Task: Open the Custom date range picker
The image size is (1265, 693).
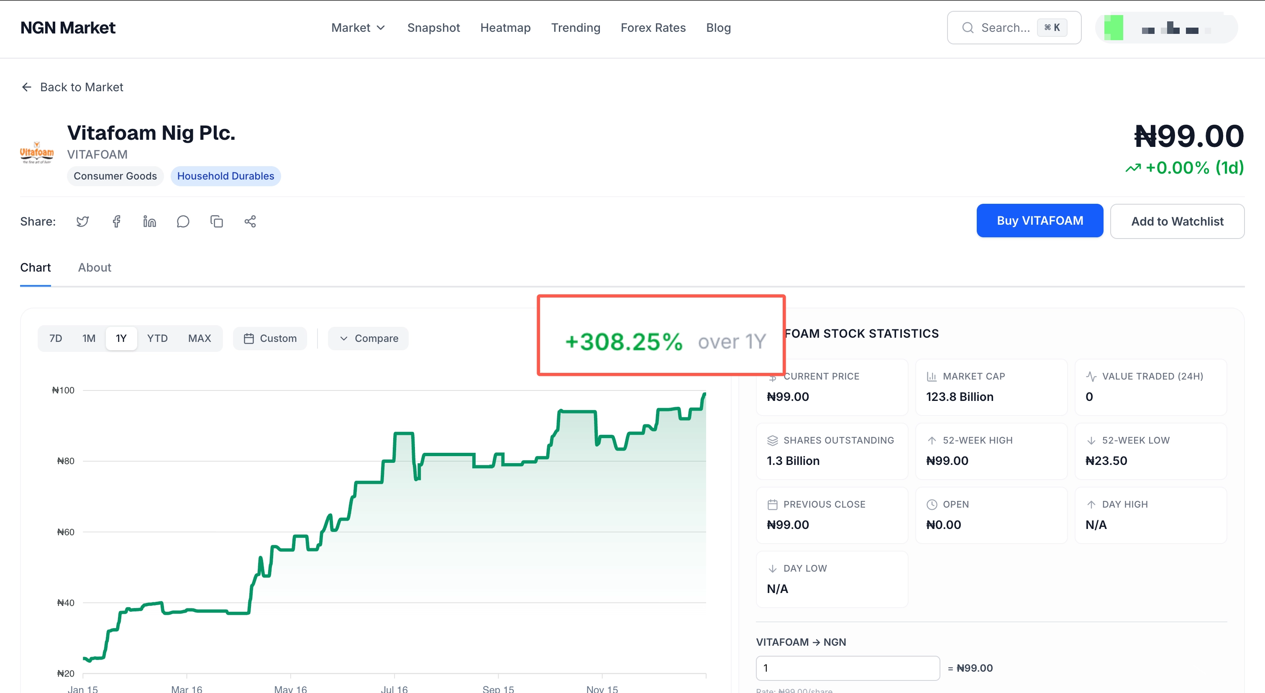Action: pyautogui.click(x=270, y=339)
